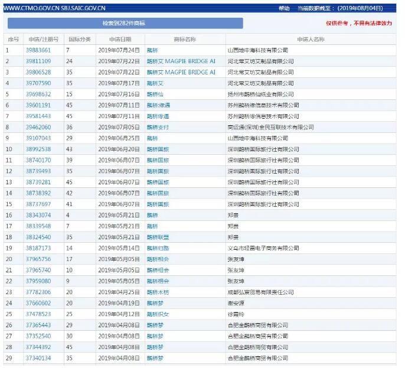Open the MAGPIE BRIDGE AI trademark in row 3

[181, 72]
